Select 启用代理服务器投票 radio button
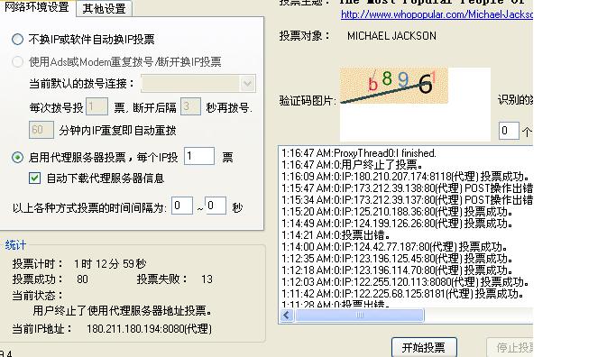616x357 pixels. [x=18, y=158]
